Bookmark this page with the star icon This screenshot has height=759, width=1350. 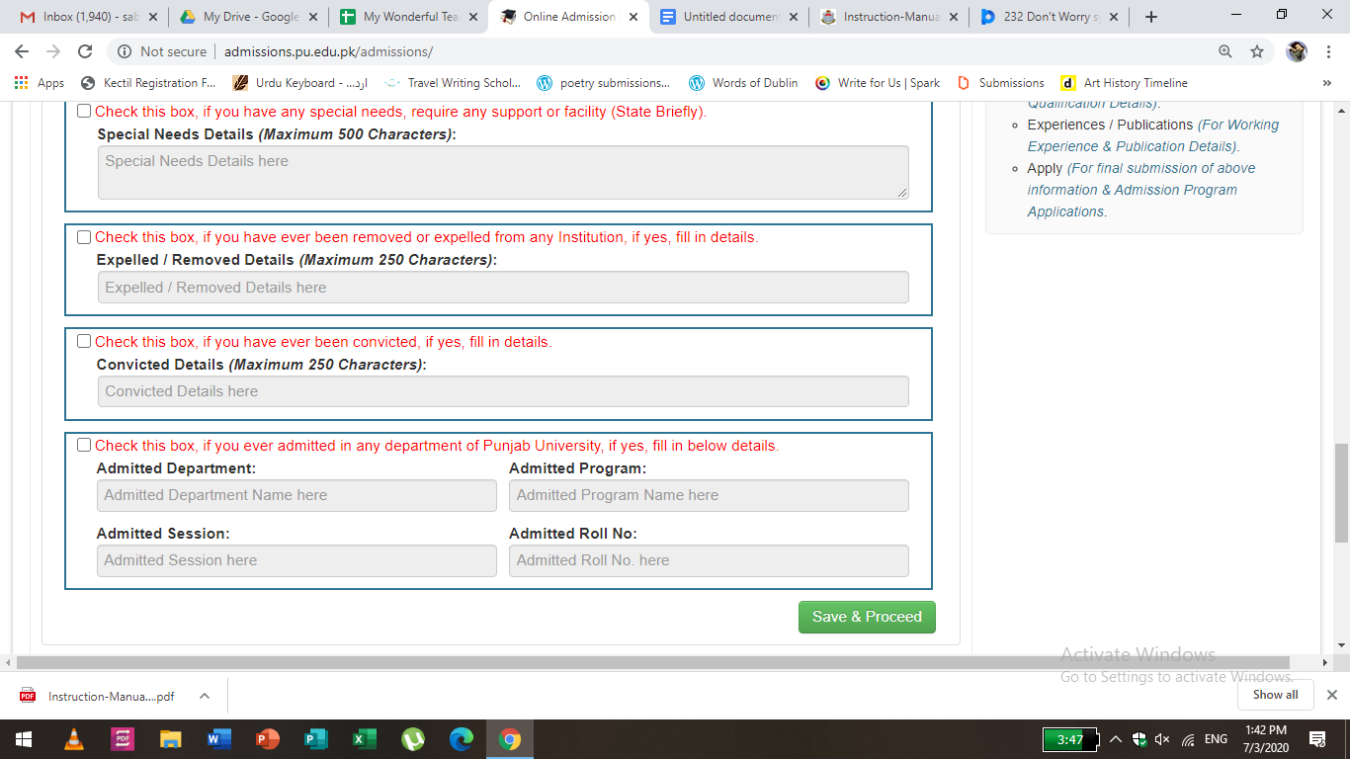coord(1256,51)
